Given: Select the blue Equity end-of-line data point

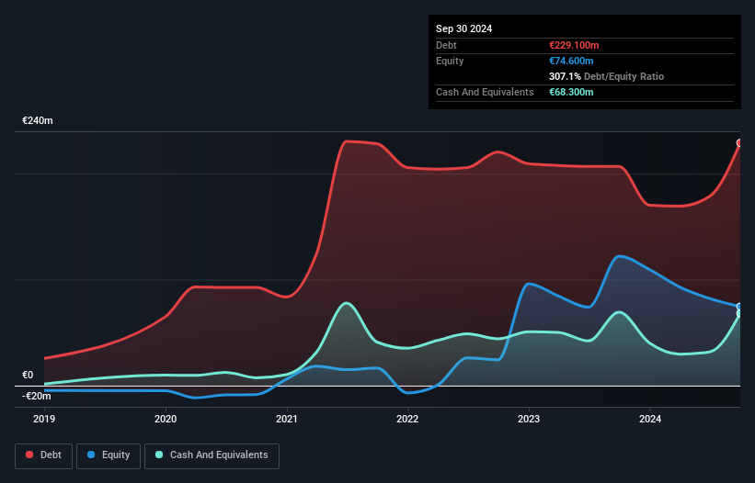Looking at the screenshot, I should 739,307.
